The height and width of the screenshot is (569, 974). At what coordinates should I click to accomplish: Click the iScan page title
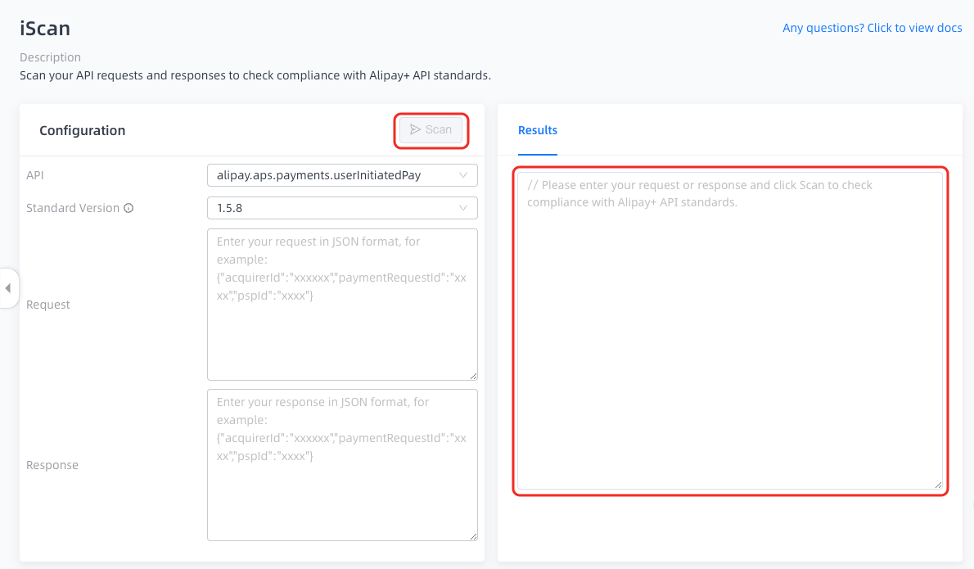click(45, 29)
